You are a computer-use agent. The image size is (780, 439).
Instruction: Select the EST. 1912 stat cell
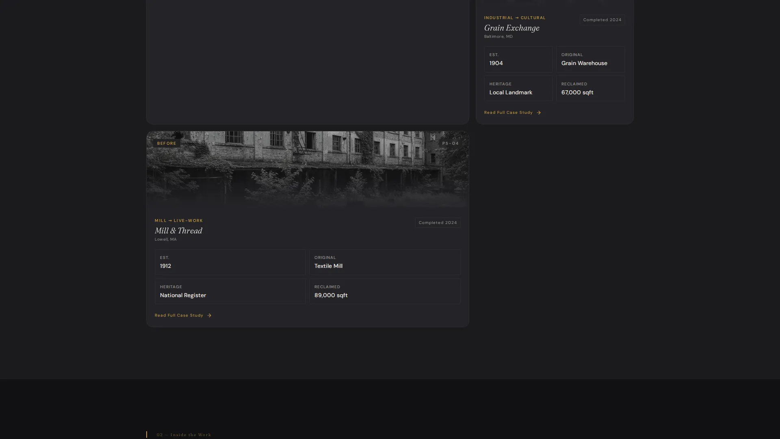coord(230,262)
